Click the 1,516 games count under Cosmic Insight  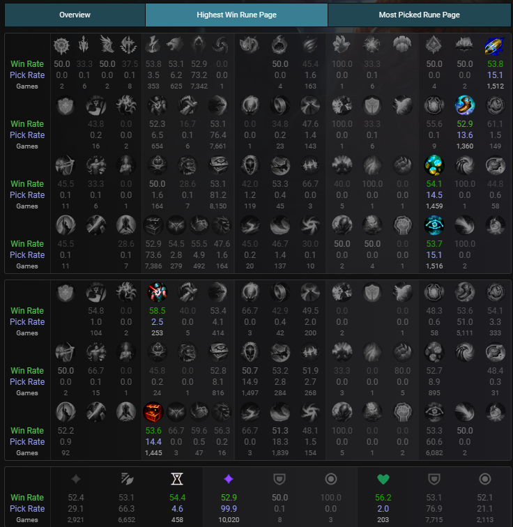(x=434, y=266)
